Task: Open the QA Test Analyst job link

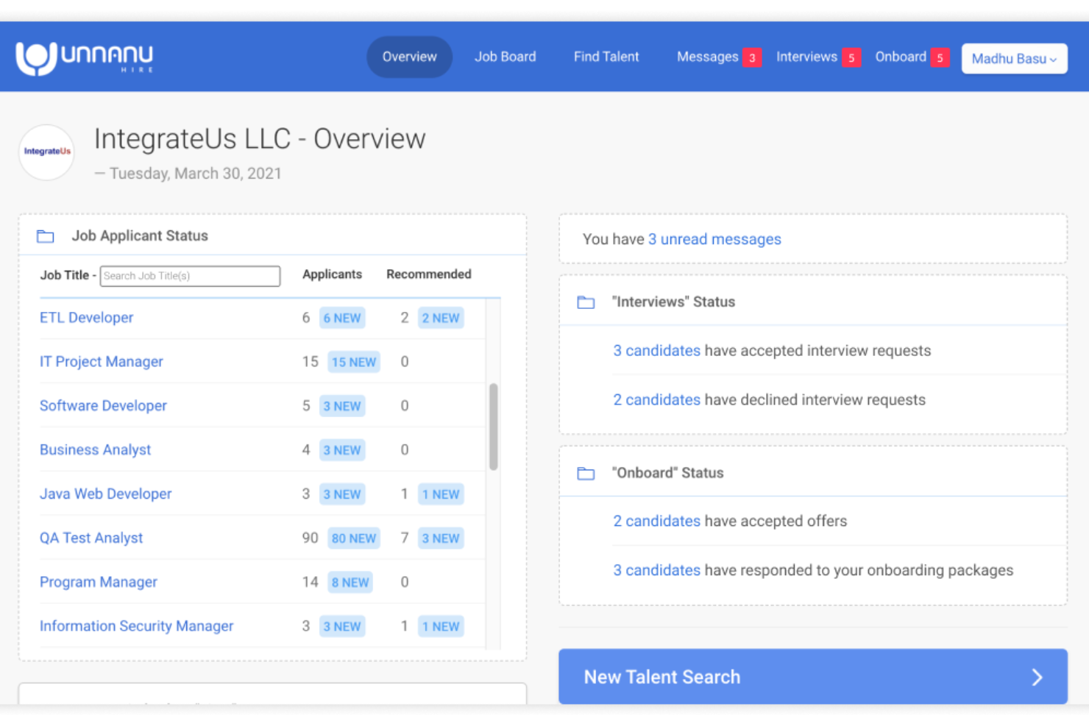Action: coord(91,538)
